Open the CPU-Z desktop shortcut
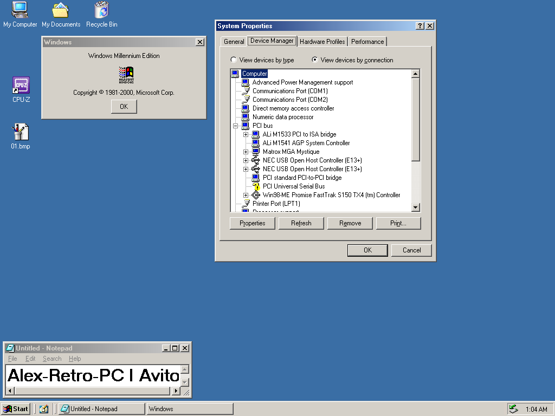The image size is (555, 416). pyautogui.click(x=21, y=86)
